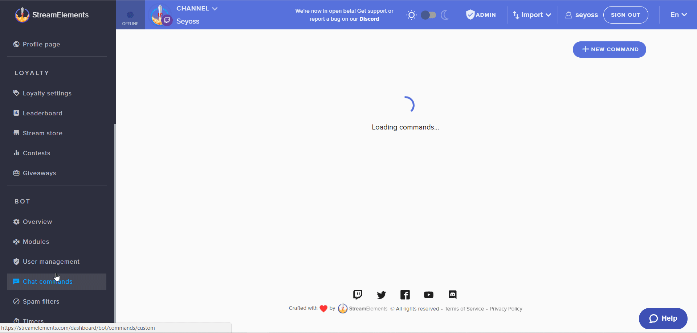Image resolution: width=697 pixels, height=333 pixels.
Task: Click the user silhouette icon beside seyoss
Action: (569, 15)
